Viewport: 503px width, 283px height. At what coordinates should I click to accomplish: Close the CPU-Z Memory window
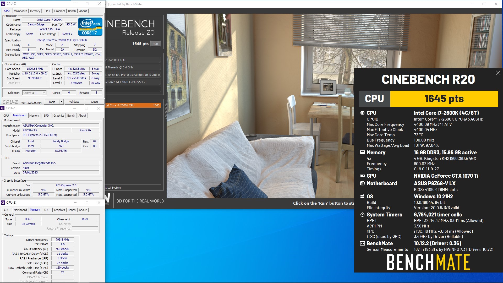click(99, 203)
